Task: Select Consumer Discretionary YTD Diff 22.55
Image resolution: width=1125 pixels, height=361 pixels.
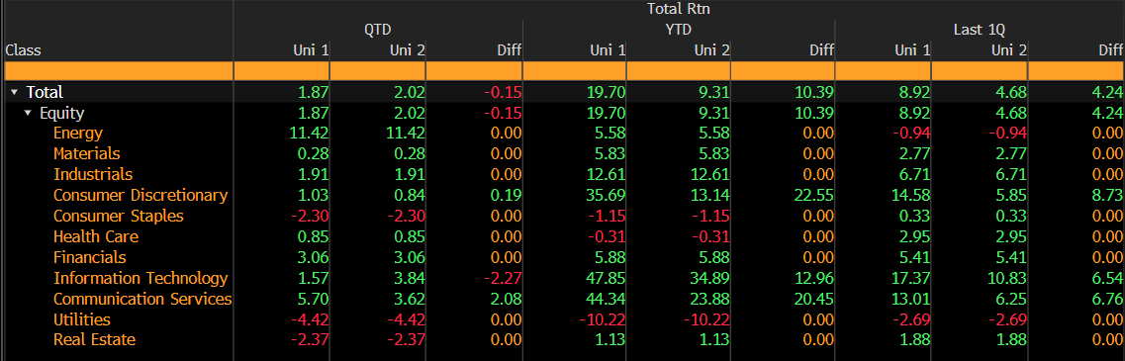Action: pos(815,196)
